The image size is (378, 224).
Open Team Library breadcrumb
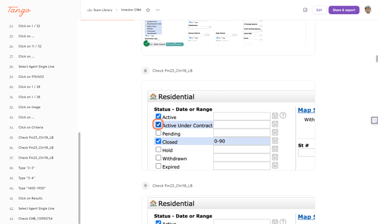[100, 10]
